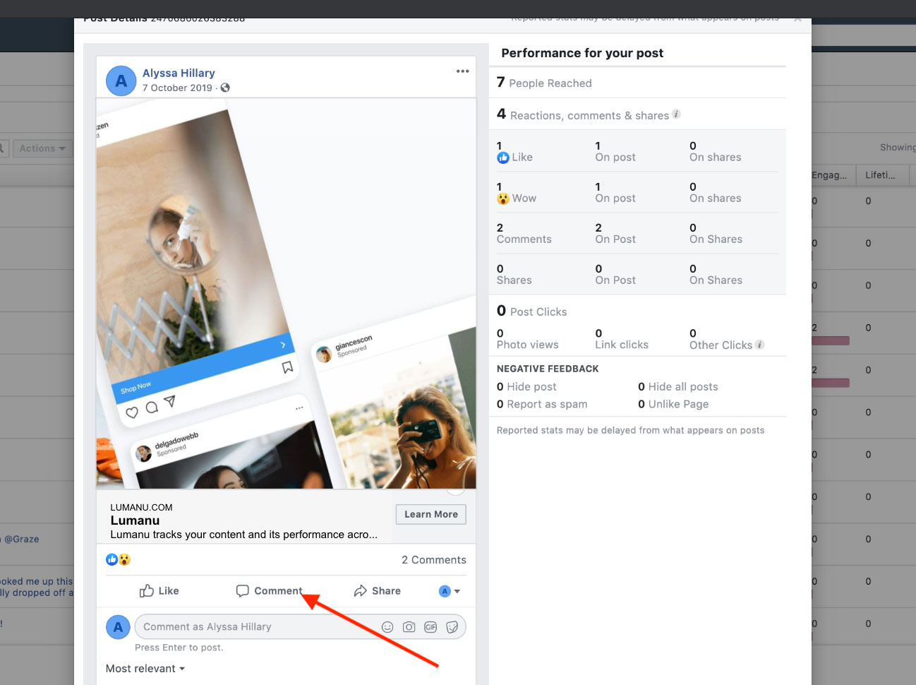Viewport: 916px width, 685px height.
Task: Insert an emoji in the comment
Action: click(x=387, y=627)
